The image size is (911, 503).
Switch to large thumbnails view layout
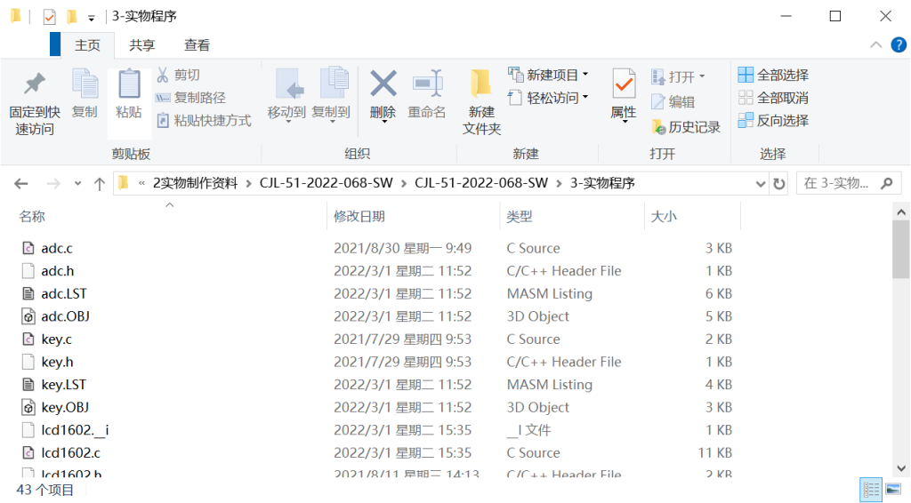[892, 490]
